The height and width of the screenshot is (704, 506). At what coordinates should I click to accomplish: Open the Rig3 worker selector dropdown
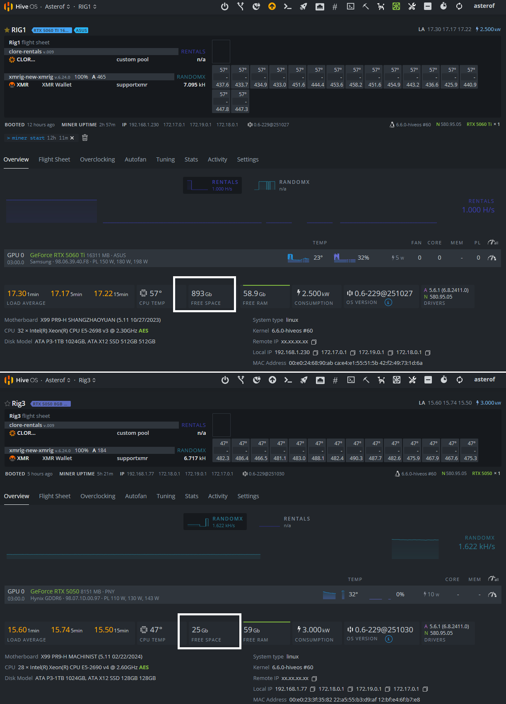coord(87,380)
